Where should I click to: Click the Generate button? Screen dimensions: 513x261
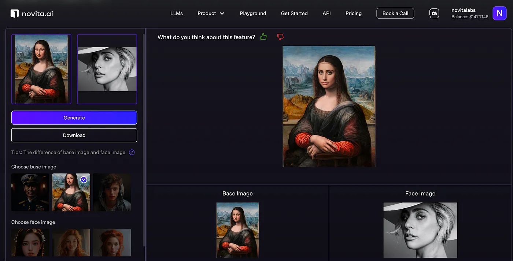tap(74, 118)
